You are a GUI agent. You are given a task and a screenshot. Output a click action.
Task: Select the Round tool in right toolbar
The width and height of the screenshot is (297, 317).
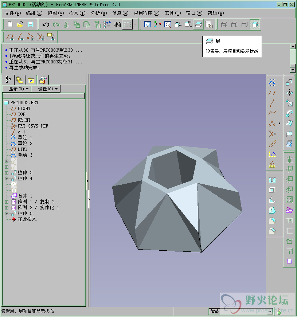[272, 220]
